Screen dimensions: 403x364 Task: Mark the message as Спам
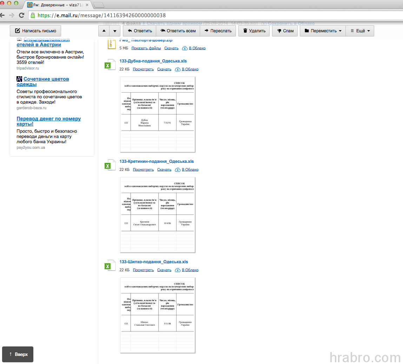[x=285, y=31]
